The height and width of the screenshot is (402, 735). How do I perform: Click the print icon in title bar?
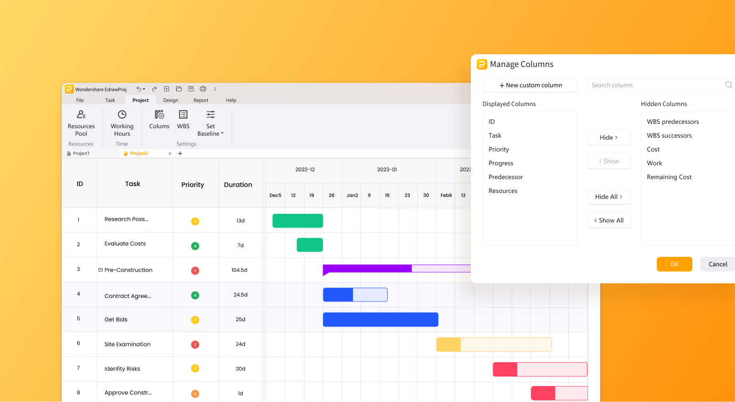203,89
